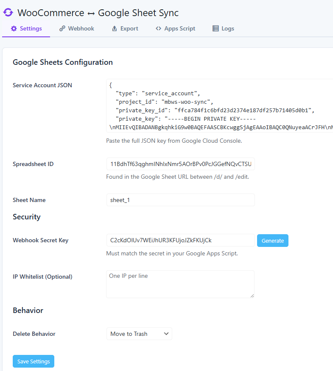
Task: View the Logs tab
Action: click(x=227, y=29)
